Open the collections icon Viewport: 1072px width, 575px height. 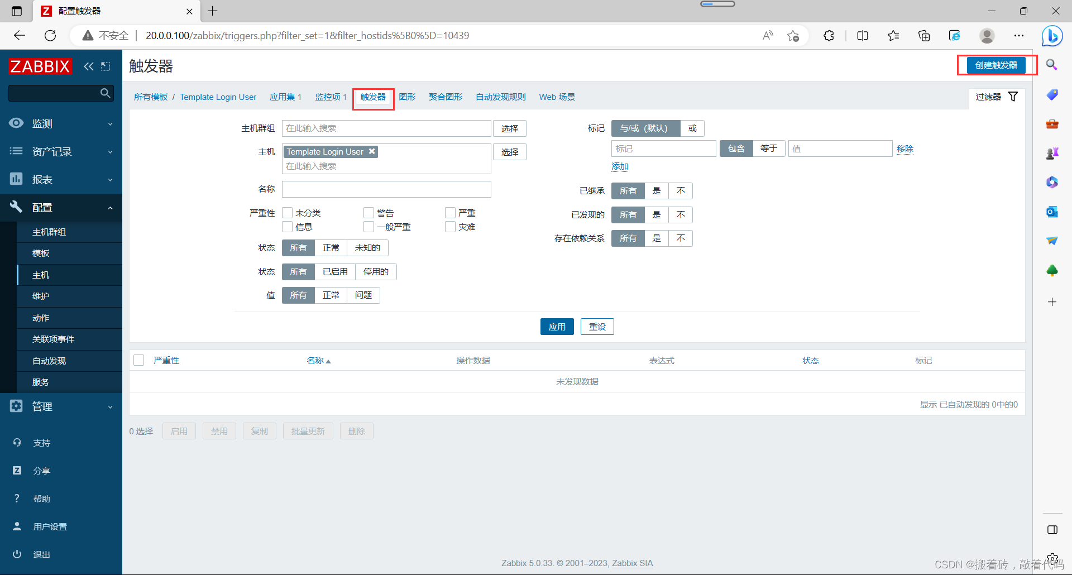(924, 36)
